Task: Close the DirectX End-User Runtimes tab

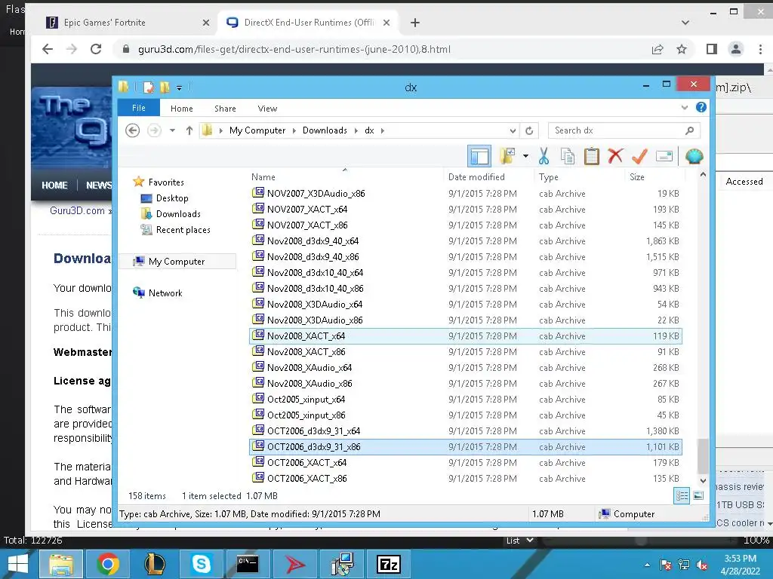Action: click(386, 23)
